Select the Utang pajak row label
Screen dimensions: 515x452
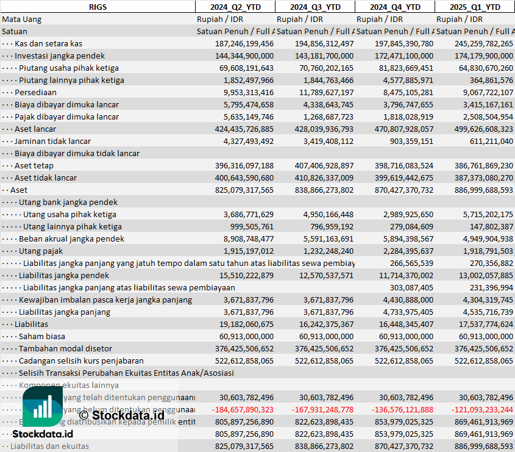(40, 251)
